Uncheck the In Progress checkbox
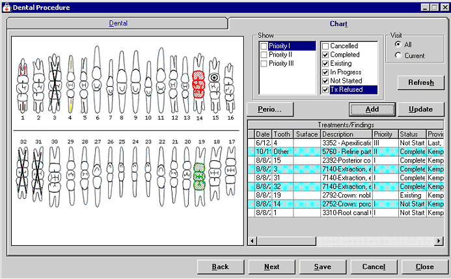451x279 pixels. (x=325, y=72)
